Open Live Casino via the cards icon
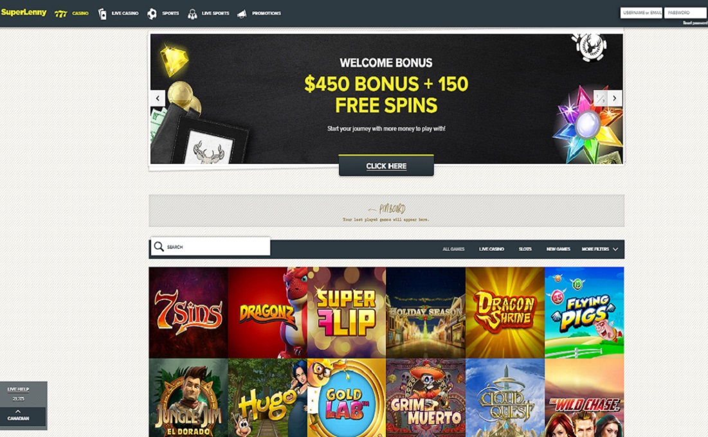This screenshot has height=437, width=708. [x=102, y=14]
